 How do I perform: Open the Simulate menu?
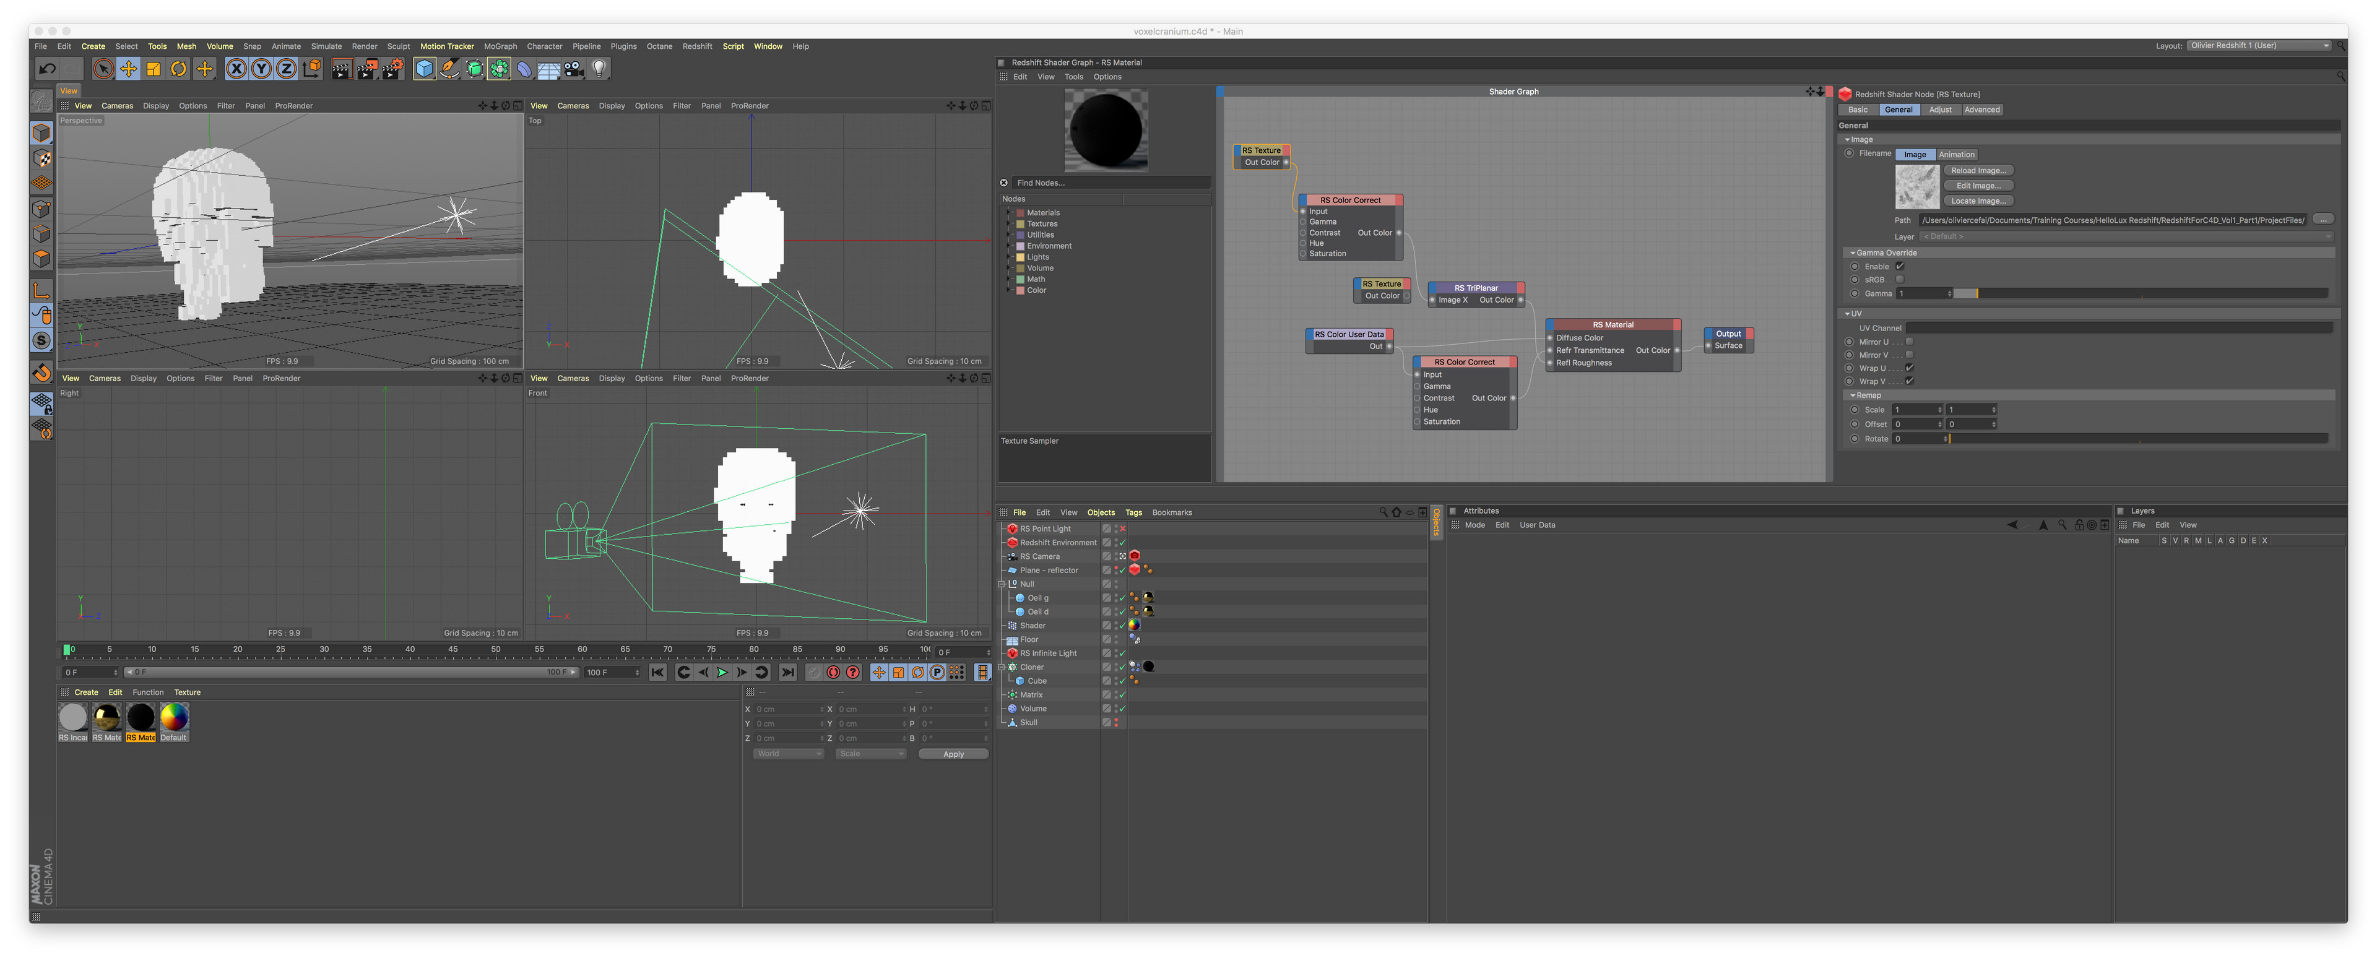[327, 46]
